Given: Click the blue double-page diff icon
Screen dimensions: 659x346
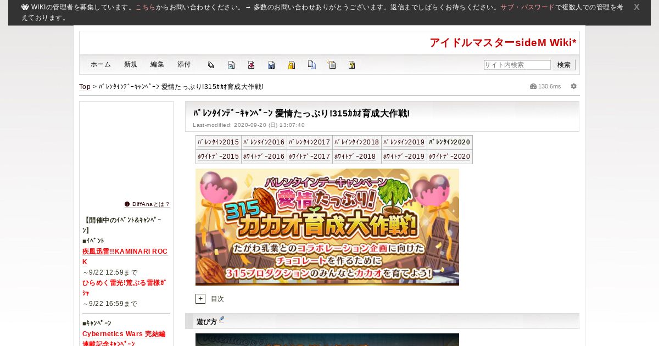Looking at the screenshot, I should point(312,65).
